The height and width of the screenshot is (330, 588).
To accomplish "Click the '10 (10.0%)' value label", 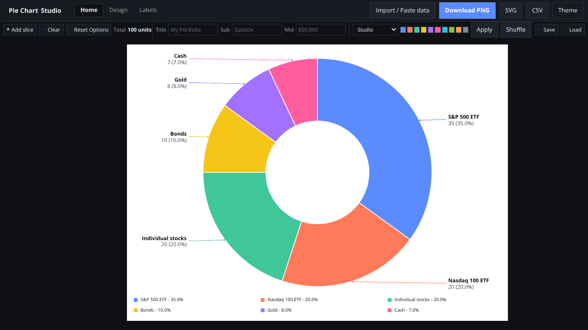I will (x=174, y=140).
